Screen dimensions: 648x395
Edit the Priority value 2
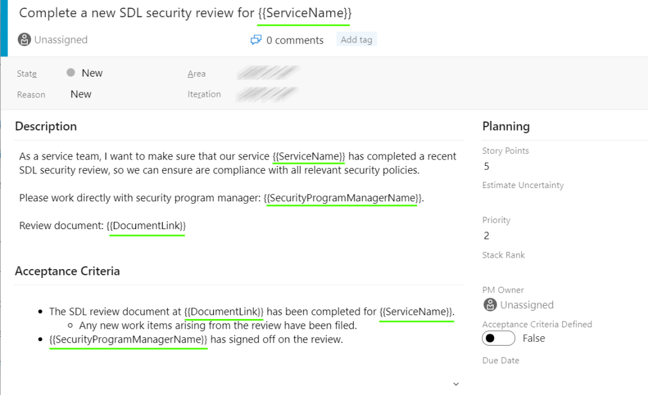click(x=487, y=236)
